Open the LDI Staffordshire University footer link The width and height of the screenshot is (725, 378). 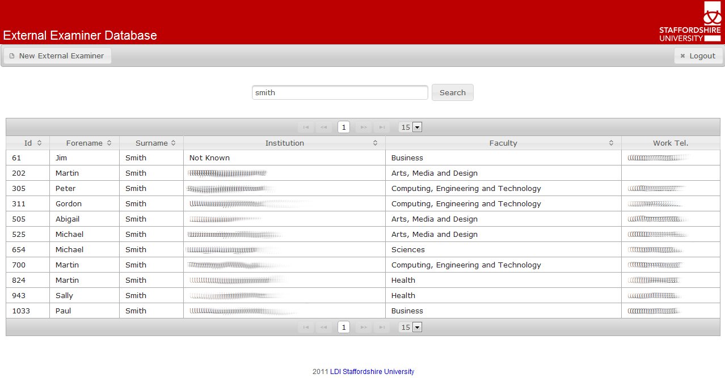coord(372,371)
